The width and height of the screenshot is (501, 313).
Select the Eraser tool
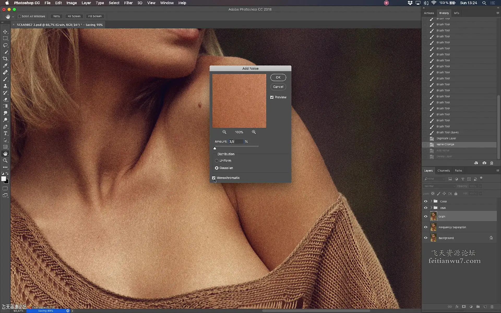(x=5, y=99)
